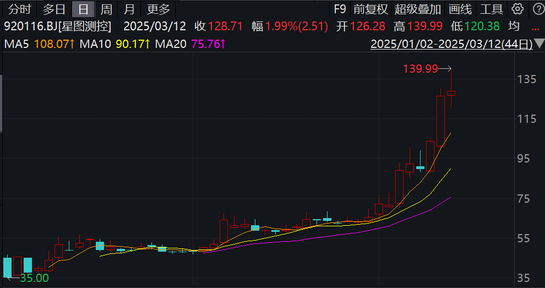
Task: Open 超级叠加 overlay option
Action: tap(417, 9)
